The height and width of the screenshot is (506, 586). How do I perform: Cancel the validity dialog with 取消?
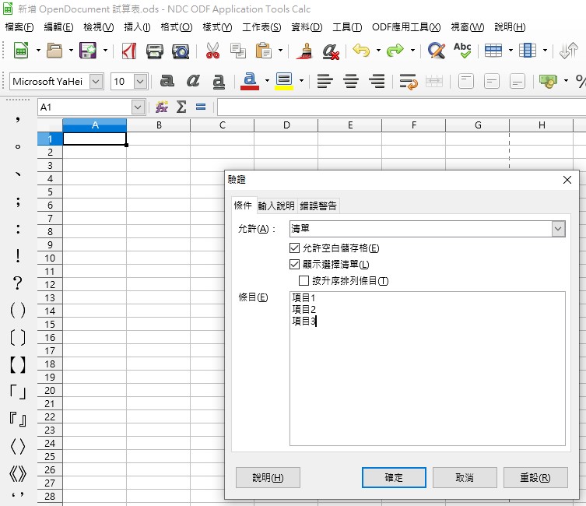click(x=465, y=478)
